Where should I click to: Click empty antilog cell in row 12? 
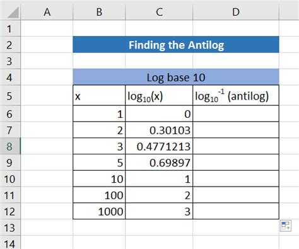(x=236, y=211)
